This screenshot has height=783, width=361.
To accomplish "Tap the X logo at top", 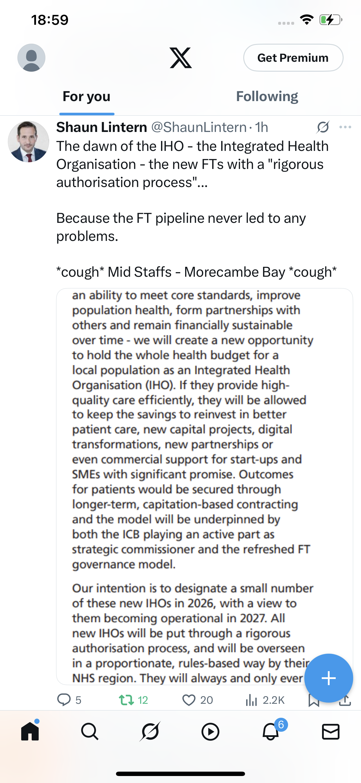I will (x=180, y=58).
